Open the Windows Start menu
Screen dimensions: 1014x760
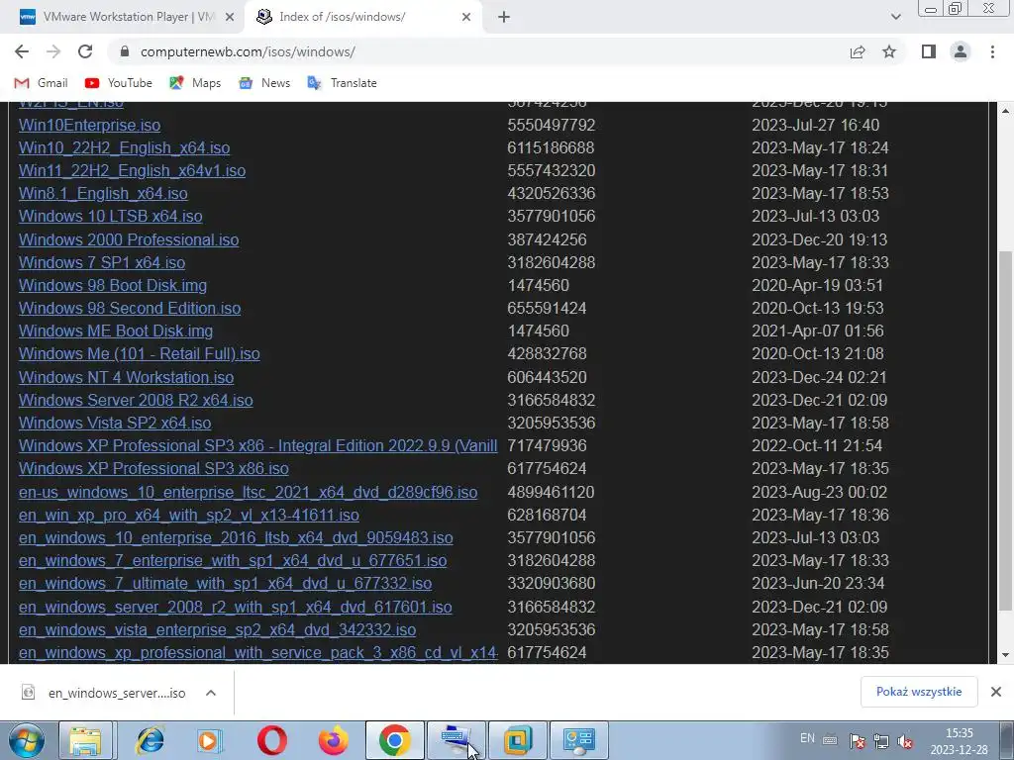(27, 740)
